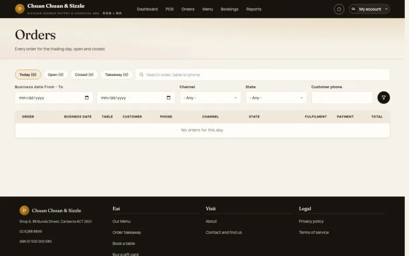This screenshot has width=409, height=256.
Task: Open the Privacy policy link
Action: point(311,222)
